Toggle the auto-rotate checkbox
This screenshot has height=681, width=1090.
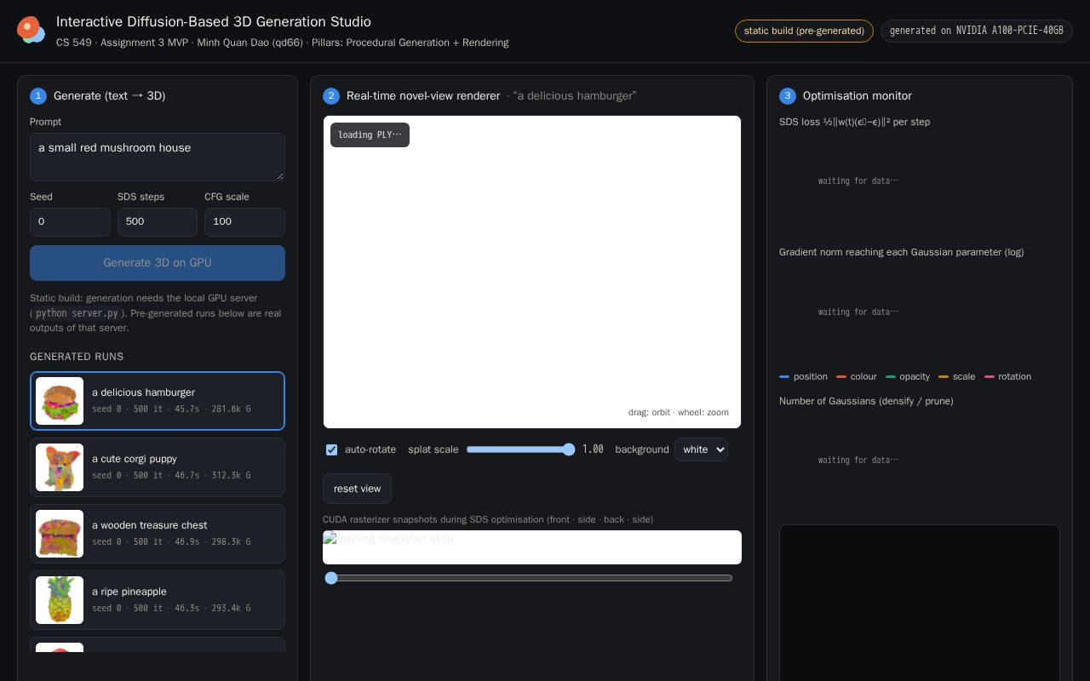[332, 449]
